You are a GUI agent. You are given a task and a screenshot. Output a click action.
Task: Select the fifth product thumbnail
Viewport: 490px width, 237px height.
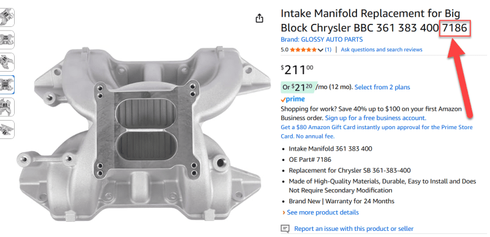[x=7, y=107]
